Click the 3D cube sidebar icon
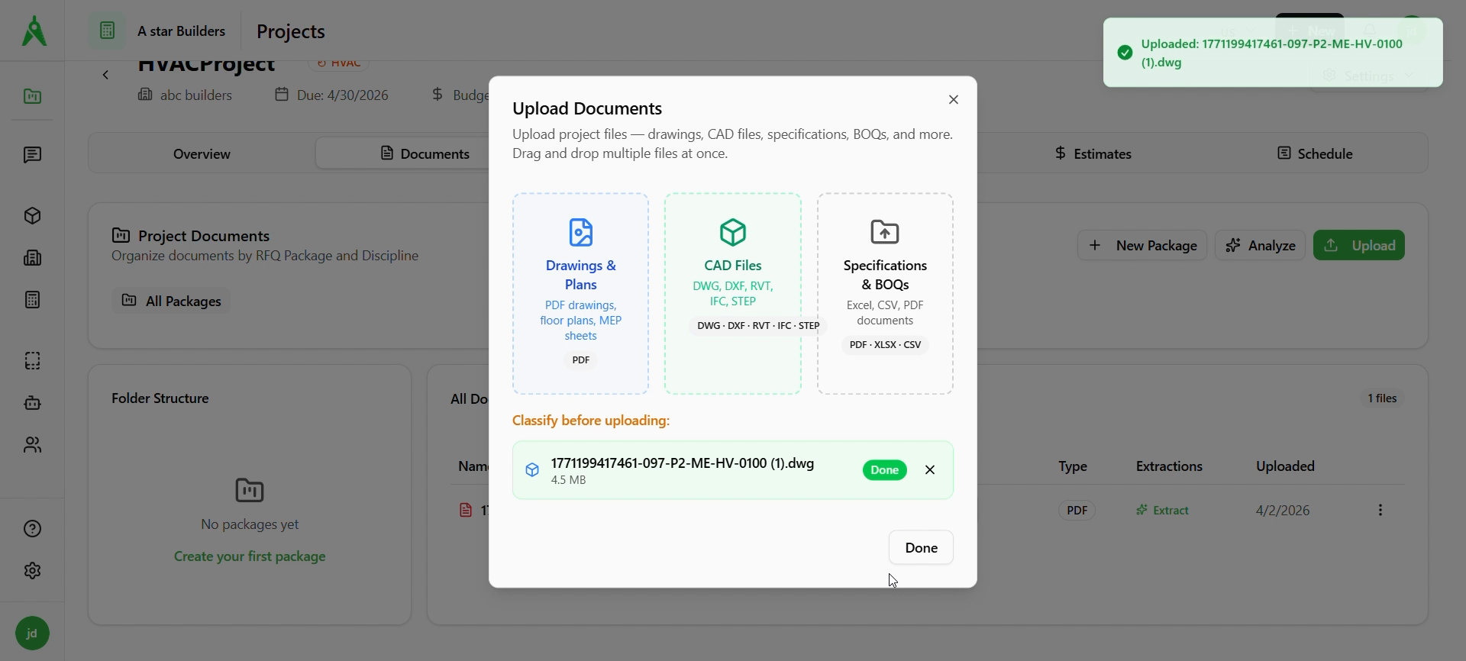The width and height of the screenshot is (1466, 661). 32,216
